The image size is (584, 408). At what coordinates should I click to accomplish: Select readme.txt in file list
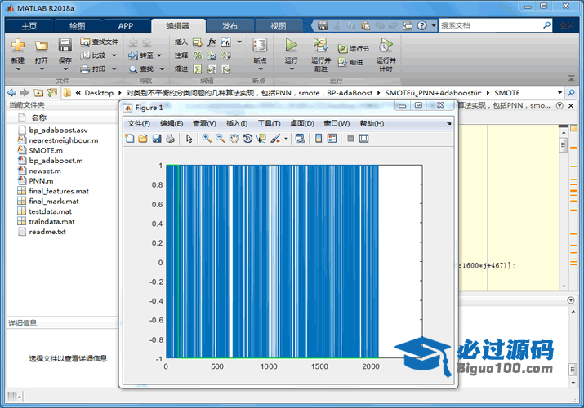coord(47,232)
